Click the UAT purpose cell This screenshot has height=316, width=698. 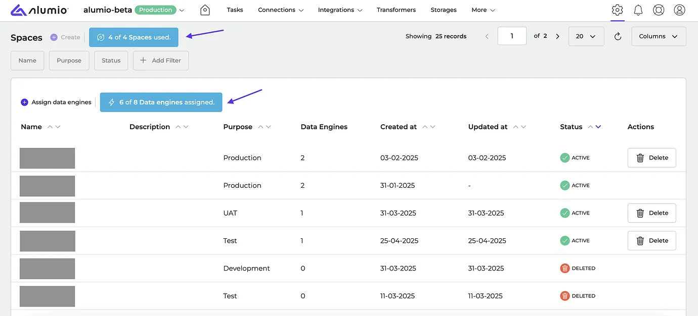pyautogui.click(x=230, y=213)
